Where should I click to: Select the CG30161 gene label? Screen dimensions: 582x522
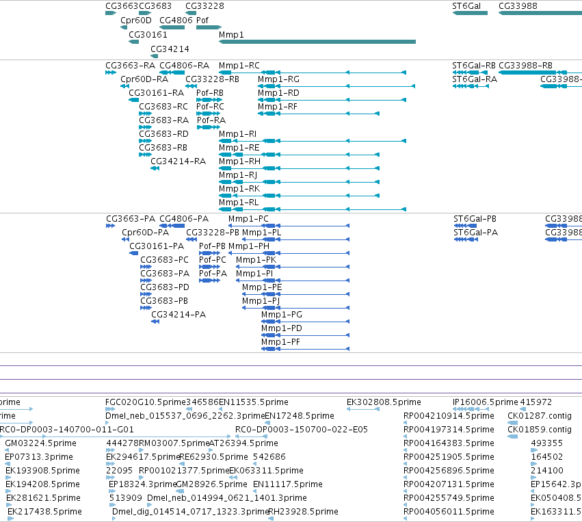click(x=148, y=34)
